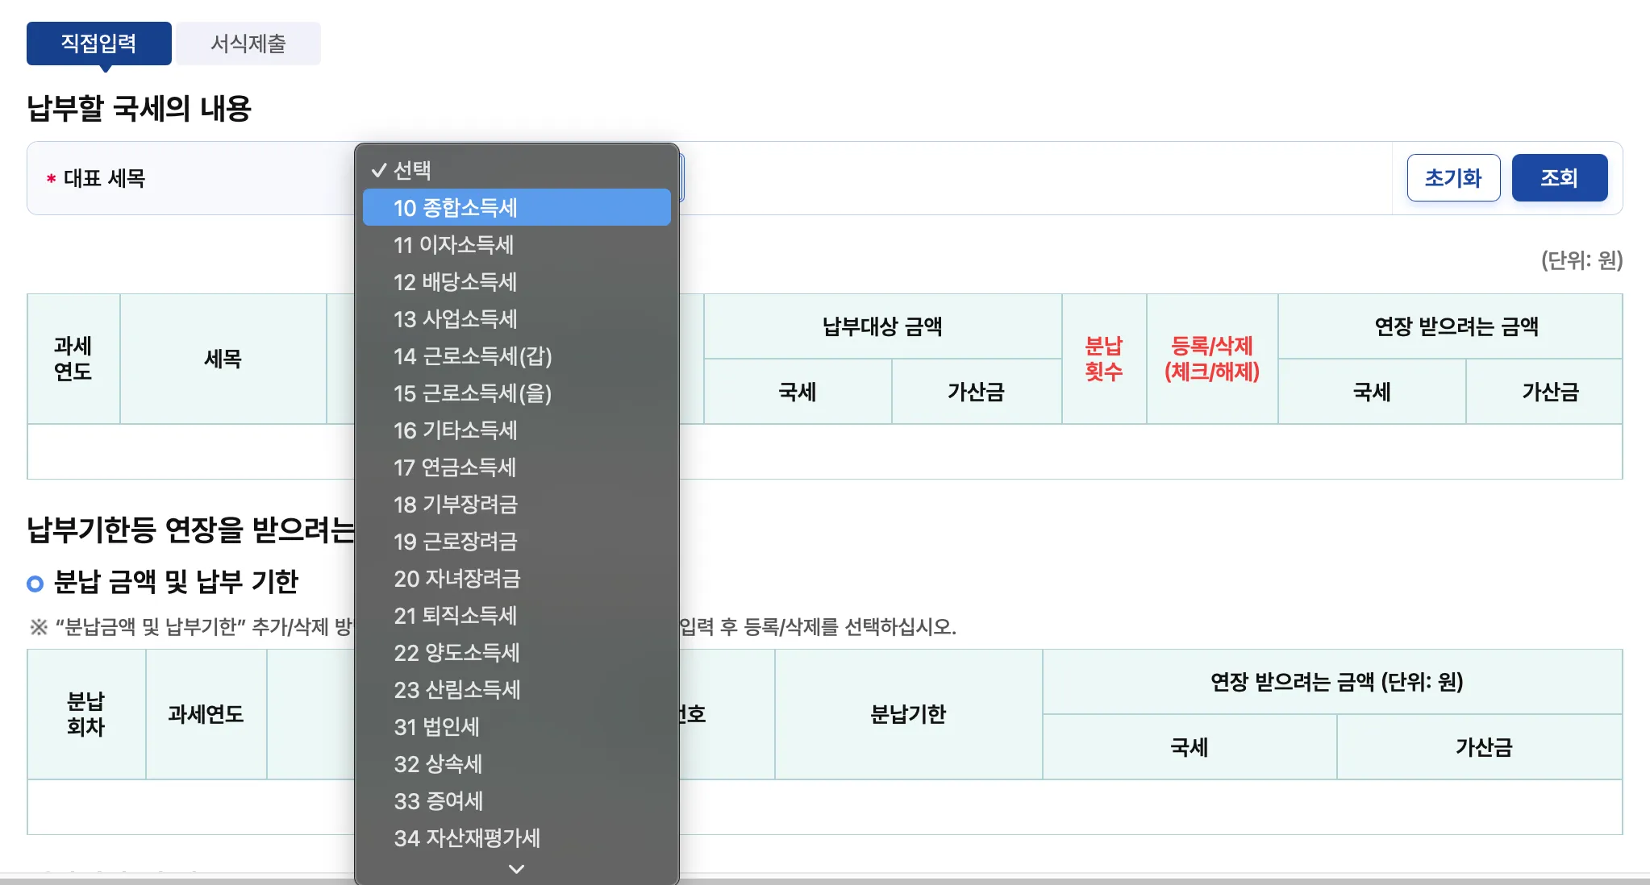Click the blue bullet beside 분납 금액 및 납부 기한
The height and width of the screenshot is (885, 1650).
click(35, 581)
